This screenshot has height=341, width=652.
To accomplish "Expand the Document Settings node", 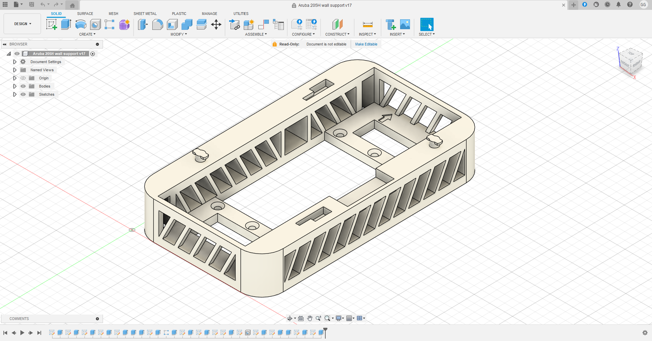I will [x=15, y=62].
